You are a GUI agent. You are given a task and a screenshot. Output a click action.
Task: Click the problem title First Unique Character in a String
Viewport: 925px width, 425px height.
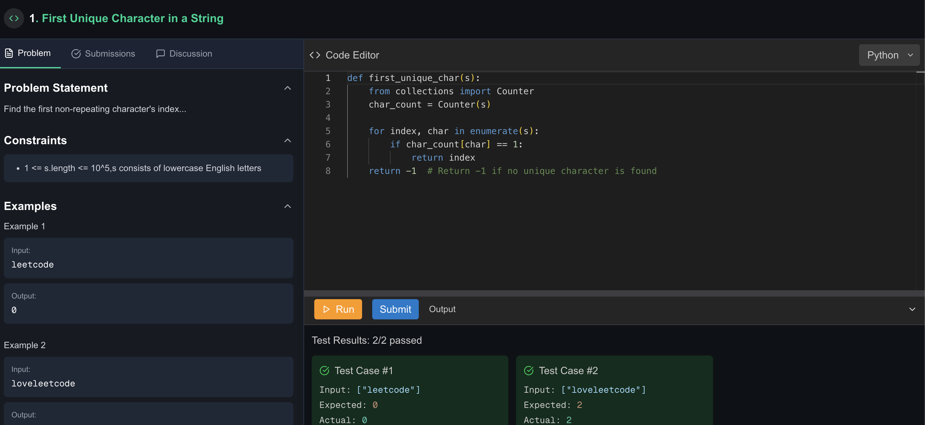click(x=132, y=18)
